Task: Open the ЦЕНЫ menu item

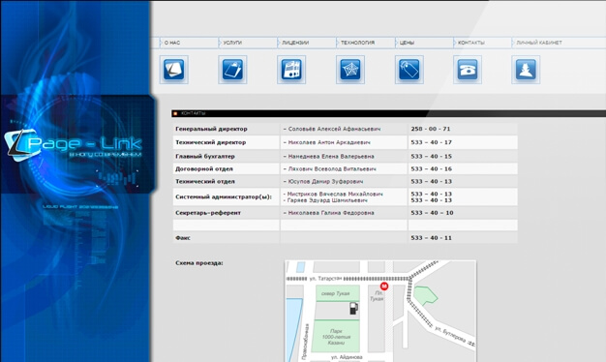Action: (407, 43)
